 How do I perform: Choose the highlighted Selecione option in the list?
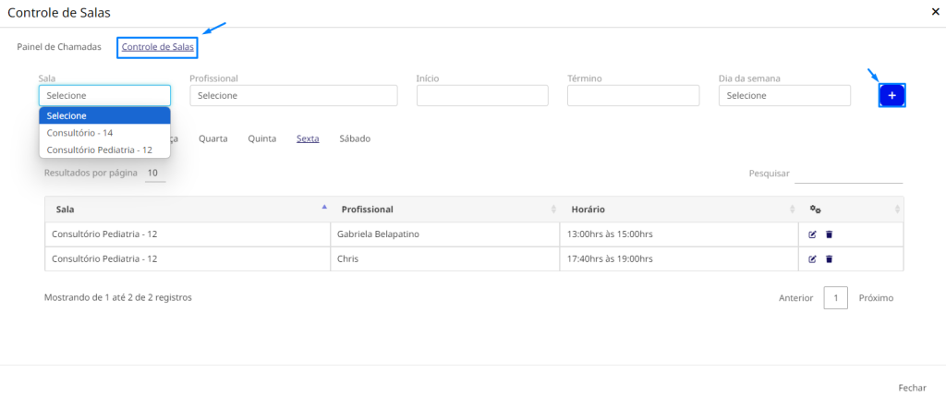coord(104,115)
